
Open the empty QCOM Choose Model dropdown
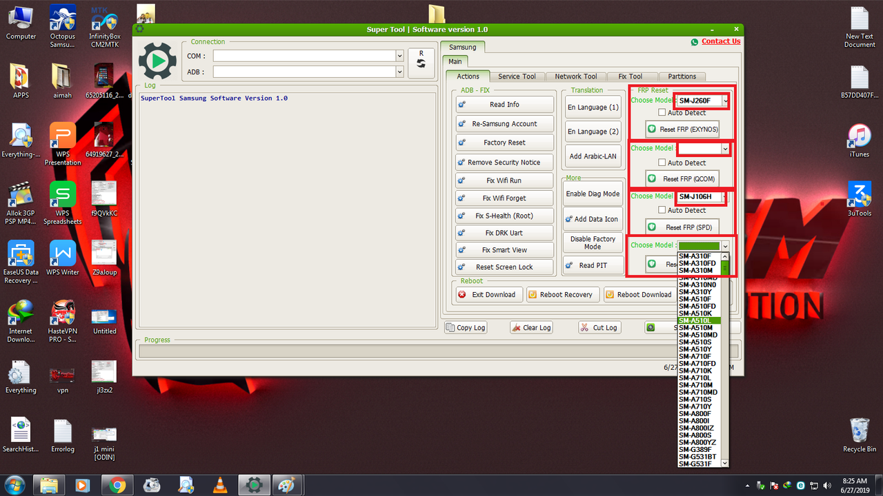coord(725,149)
